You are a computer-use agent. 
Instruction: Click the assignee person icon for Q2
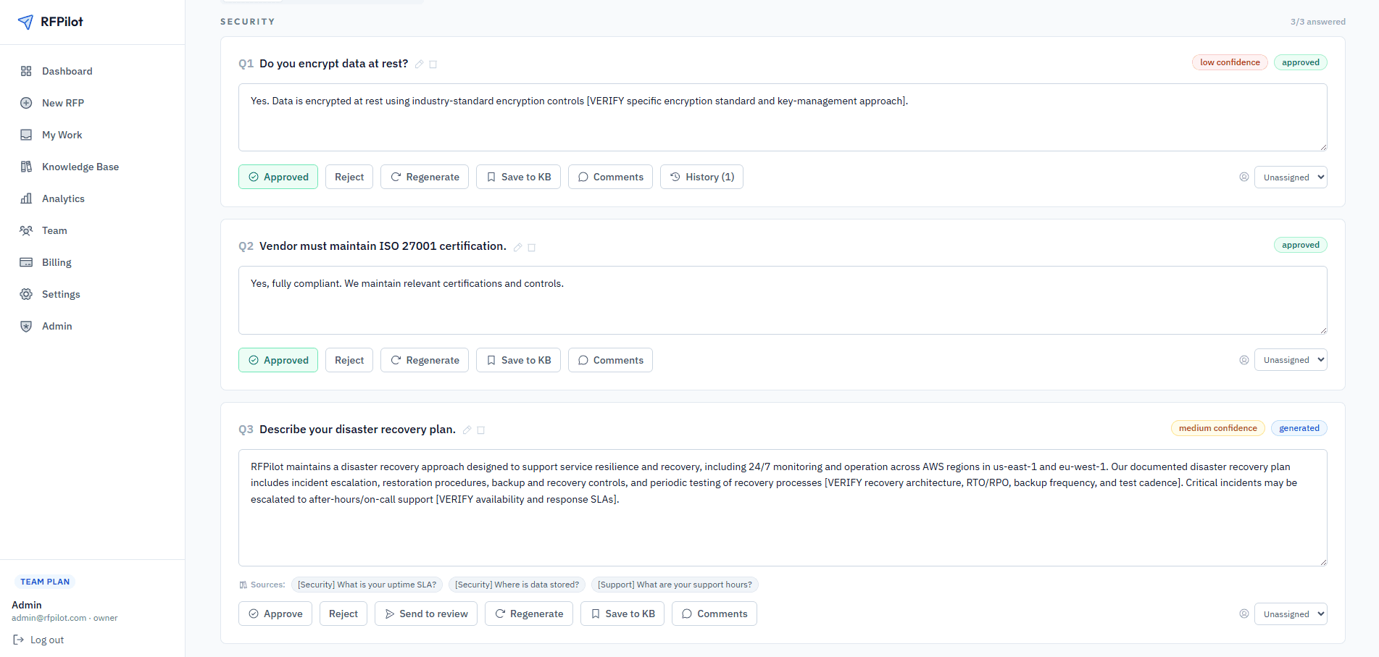click(1244, 360)
